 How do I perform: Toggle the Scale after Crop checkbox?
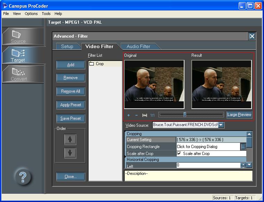tap(179, 154)
